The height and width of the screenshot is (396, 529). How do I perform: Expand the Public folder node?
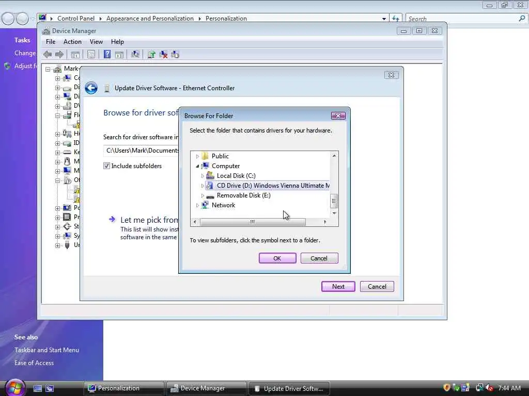(197, 156)
